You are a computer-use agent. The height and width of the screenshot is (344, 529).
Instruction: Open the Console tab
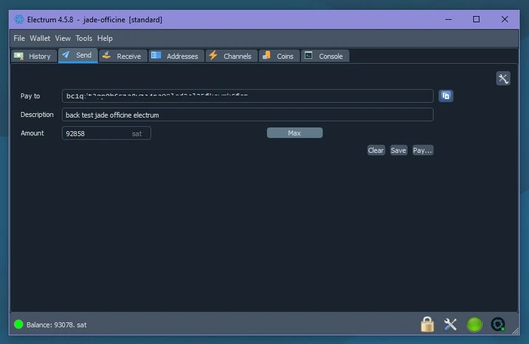coord(324,56)
